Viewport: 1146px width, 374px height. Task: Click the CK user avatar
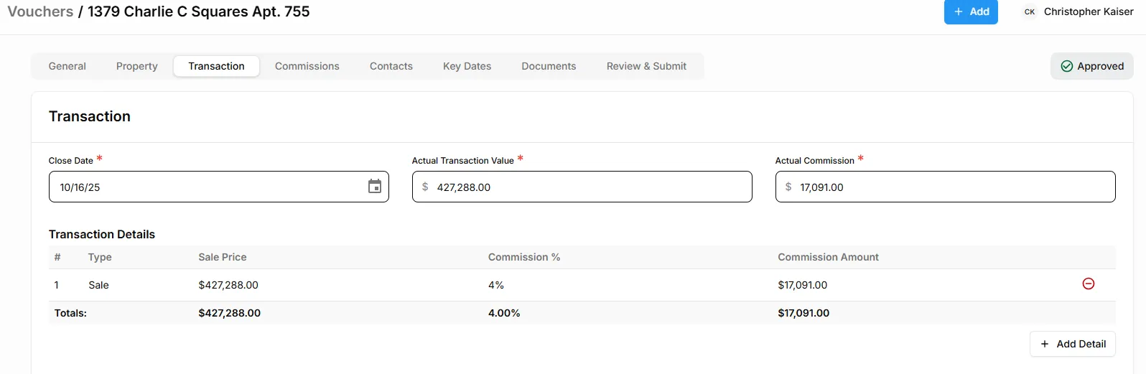coord(1030,12)
